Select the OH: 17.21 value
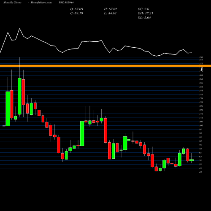Viewport: 211px width, 211px height. (146, 14)
